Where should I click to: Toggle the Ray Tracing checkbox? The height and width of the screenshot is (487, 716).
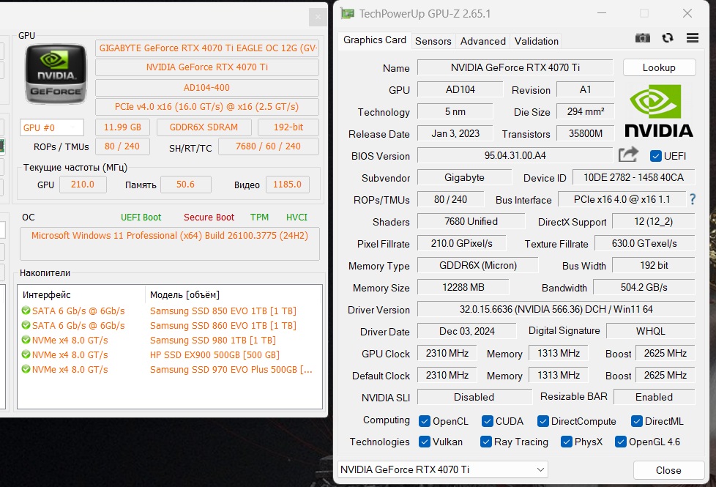click(486, 442)
